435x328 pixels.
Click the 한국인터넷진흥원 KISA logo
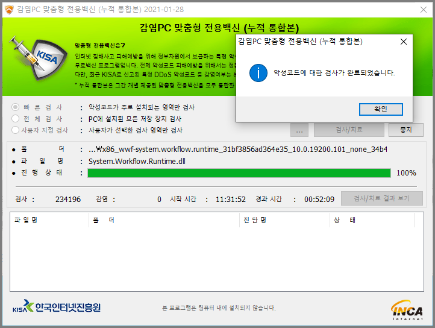pyautogui.click(x=57, y=307)
